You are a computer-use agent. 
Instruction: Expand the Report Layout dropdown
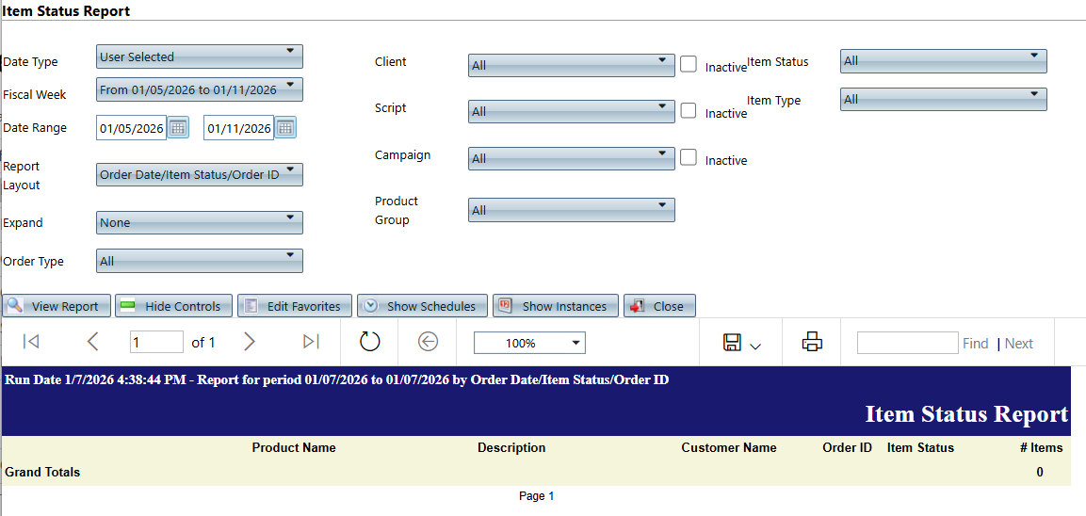point(200,174)
